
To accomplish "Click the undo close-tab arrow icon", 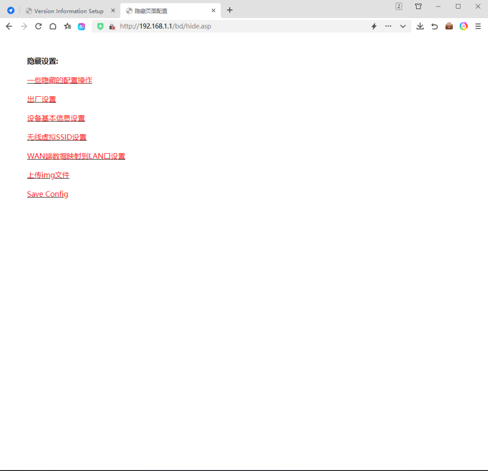I will coord(435,26).
